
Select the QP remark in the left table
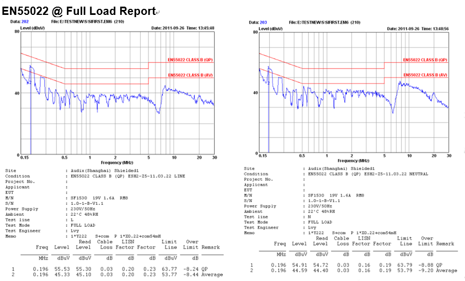(x=205, y=269)
